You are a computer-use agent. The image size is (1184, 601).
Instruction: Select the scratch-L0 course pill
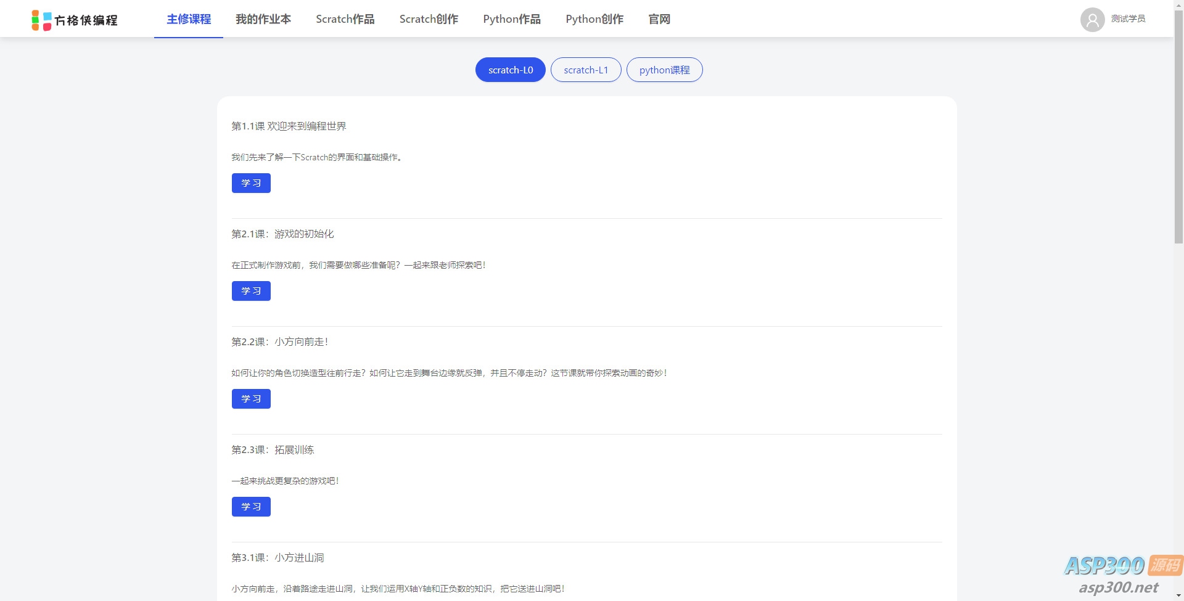[x=510, y=70]
